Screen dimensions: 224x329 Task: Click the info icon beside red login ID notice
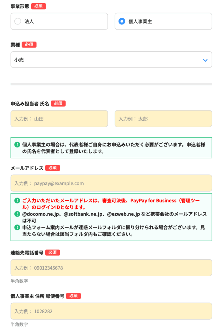click(17, 201)
